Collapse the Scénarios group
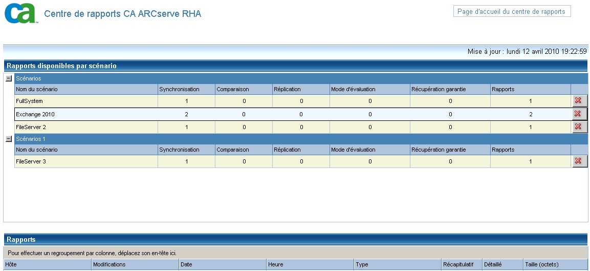The width and height of the screenshot is (590, 271). click(9, 79)
